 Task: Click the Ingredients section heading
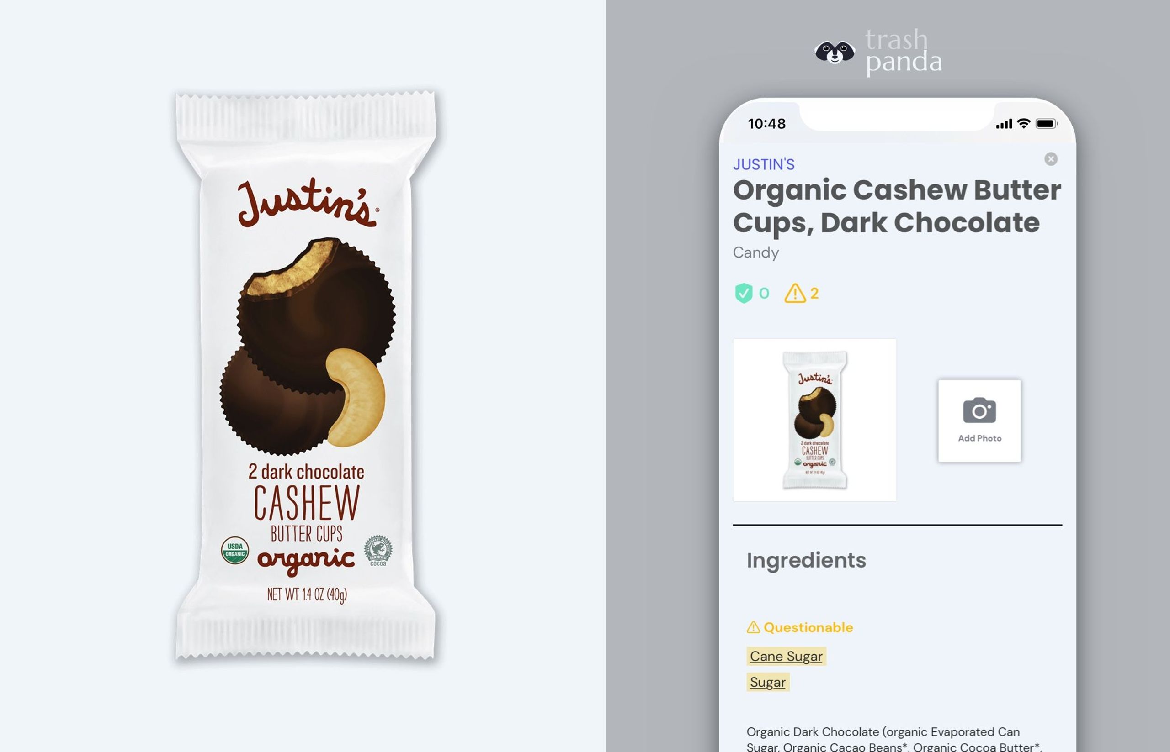pyautogui.click(x=806, y=561)
